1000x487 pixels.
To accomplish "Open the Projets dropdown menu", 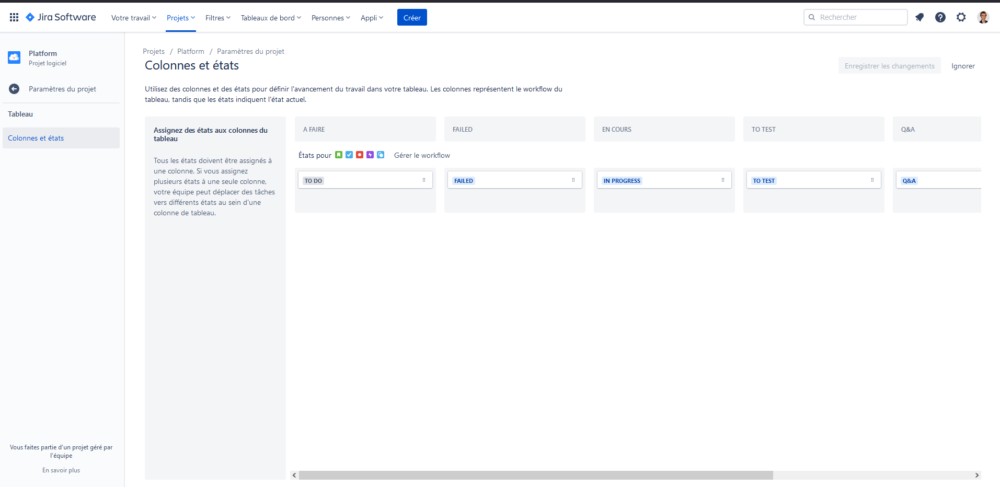I will 180,17.
